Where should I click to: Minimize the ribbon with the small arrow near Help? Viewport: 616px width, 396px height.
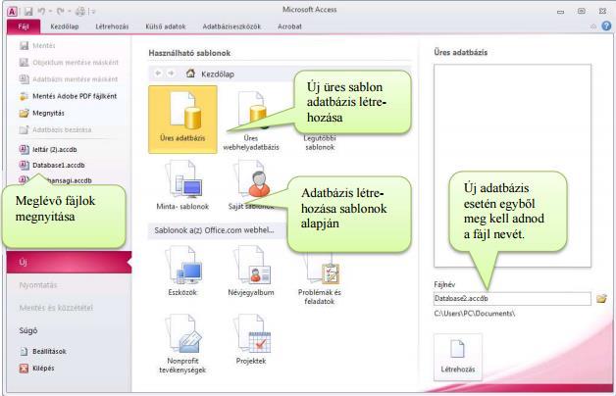593,26
